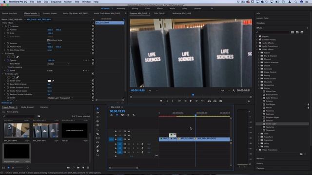Mute the first audio track
This screenshot has height=175, width=312.
[129, 144]
